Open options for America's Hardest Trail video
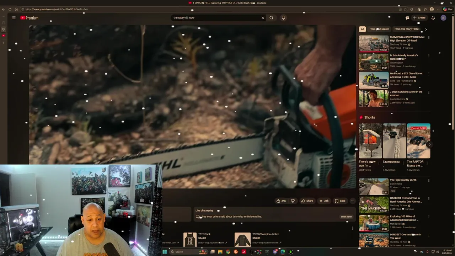455x256 pixels. pyautogui.click(x=429, y=56)
